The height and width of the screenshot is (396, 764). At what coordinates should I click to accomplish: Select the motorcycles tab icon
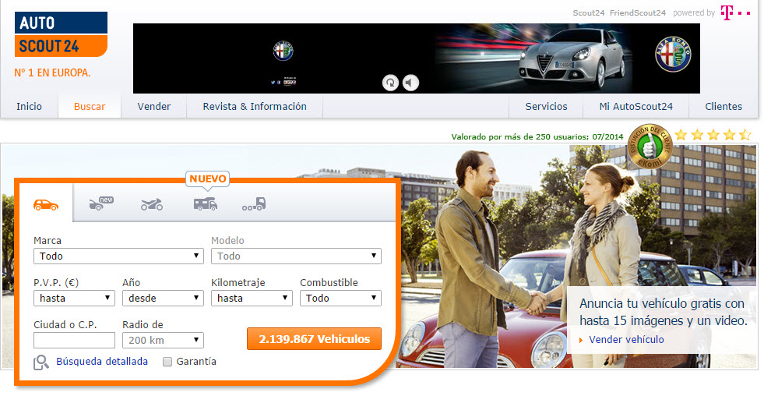click(152, 204)
